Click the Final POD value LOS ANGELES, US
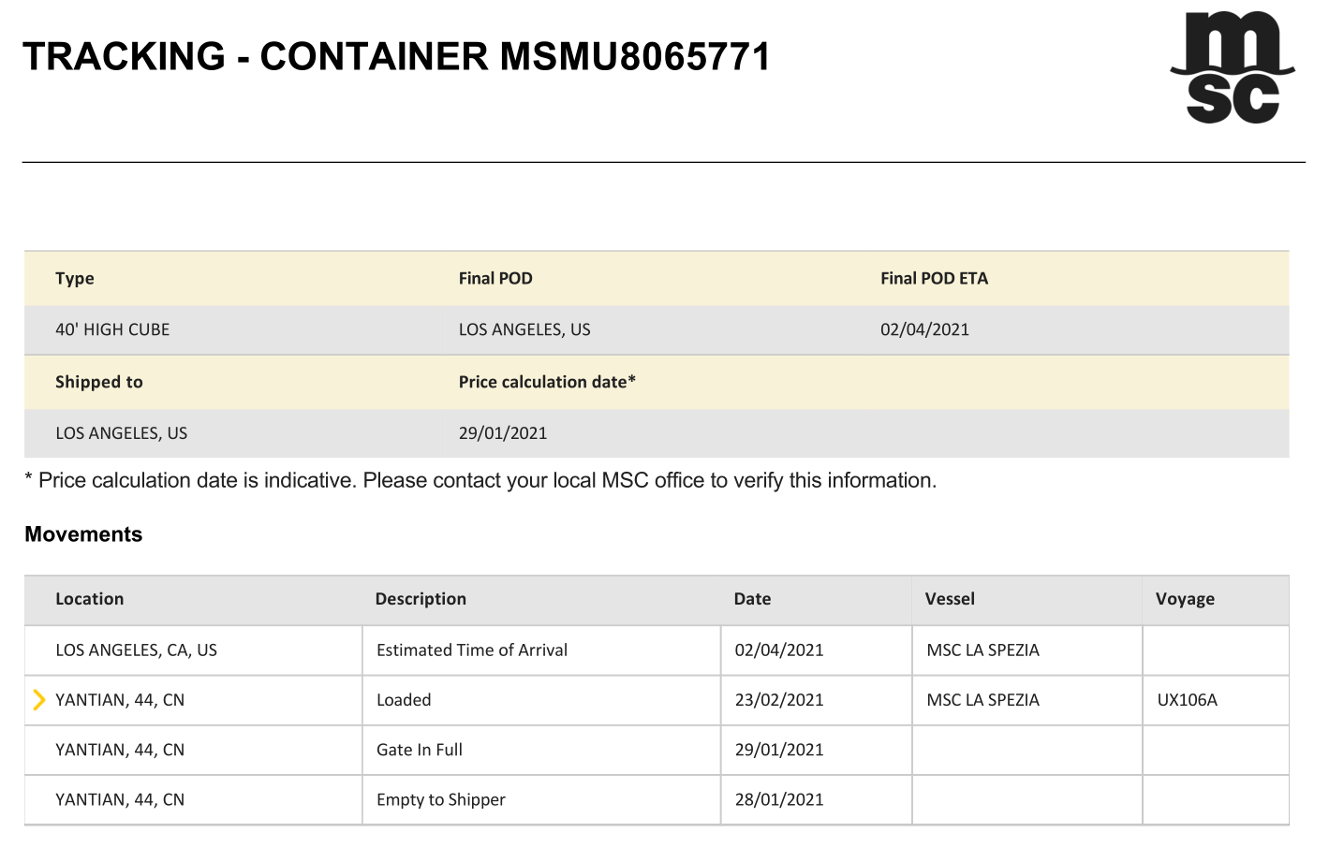 (524, 329)
